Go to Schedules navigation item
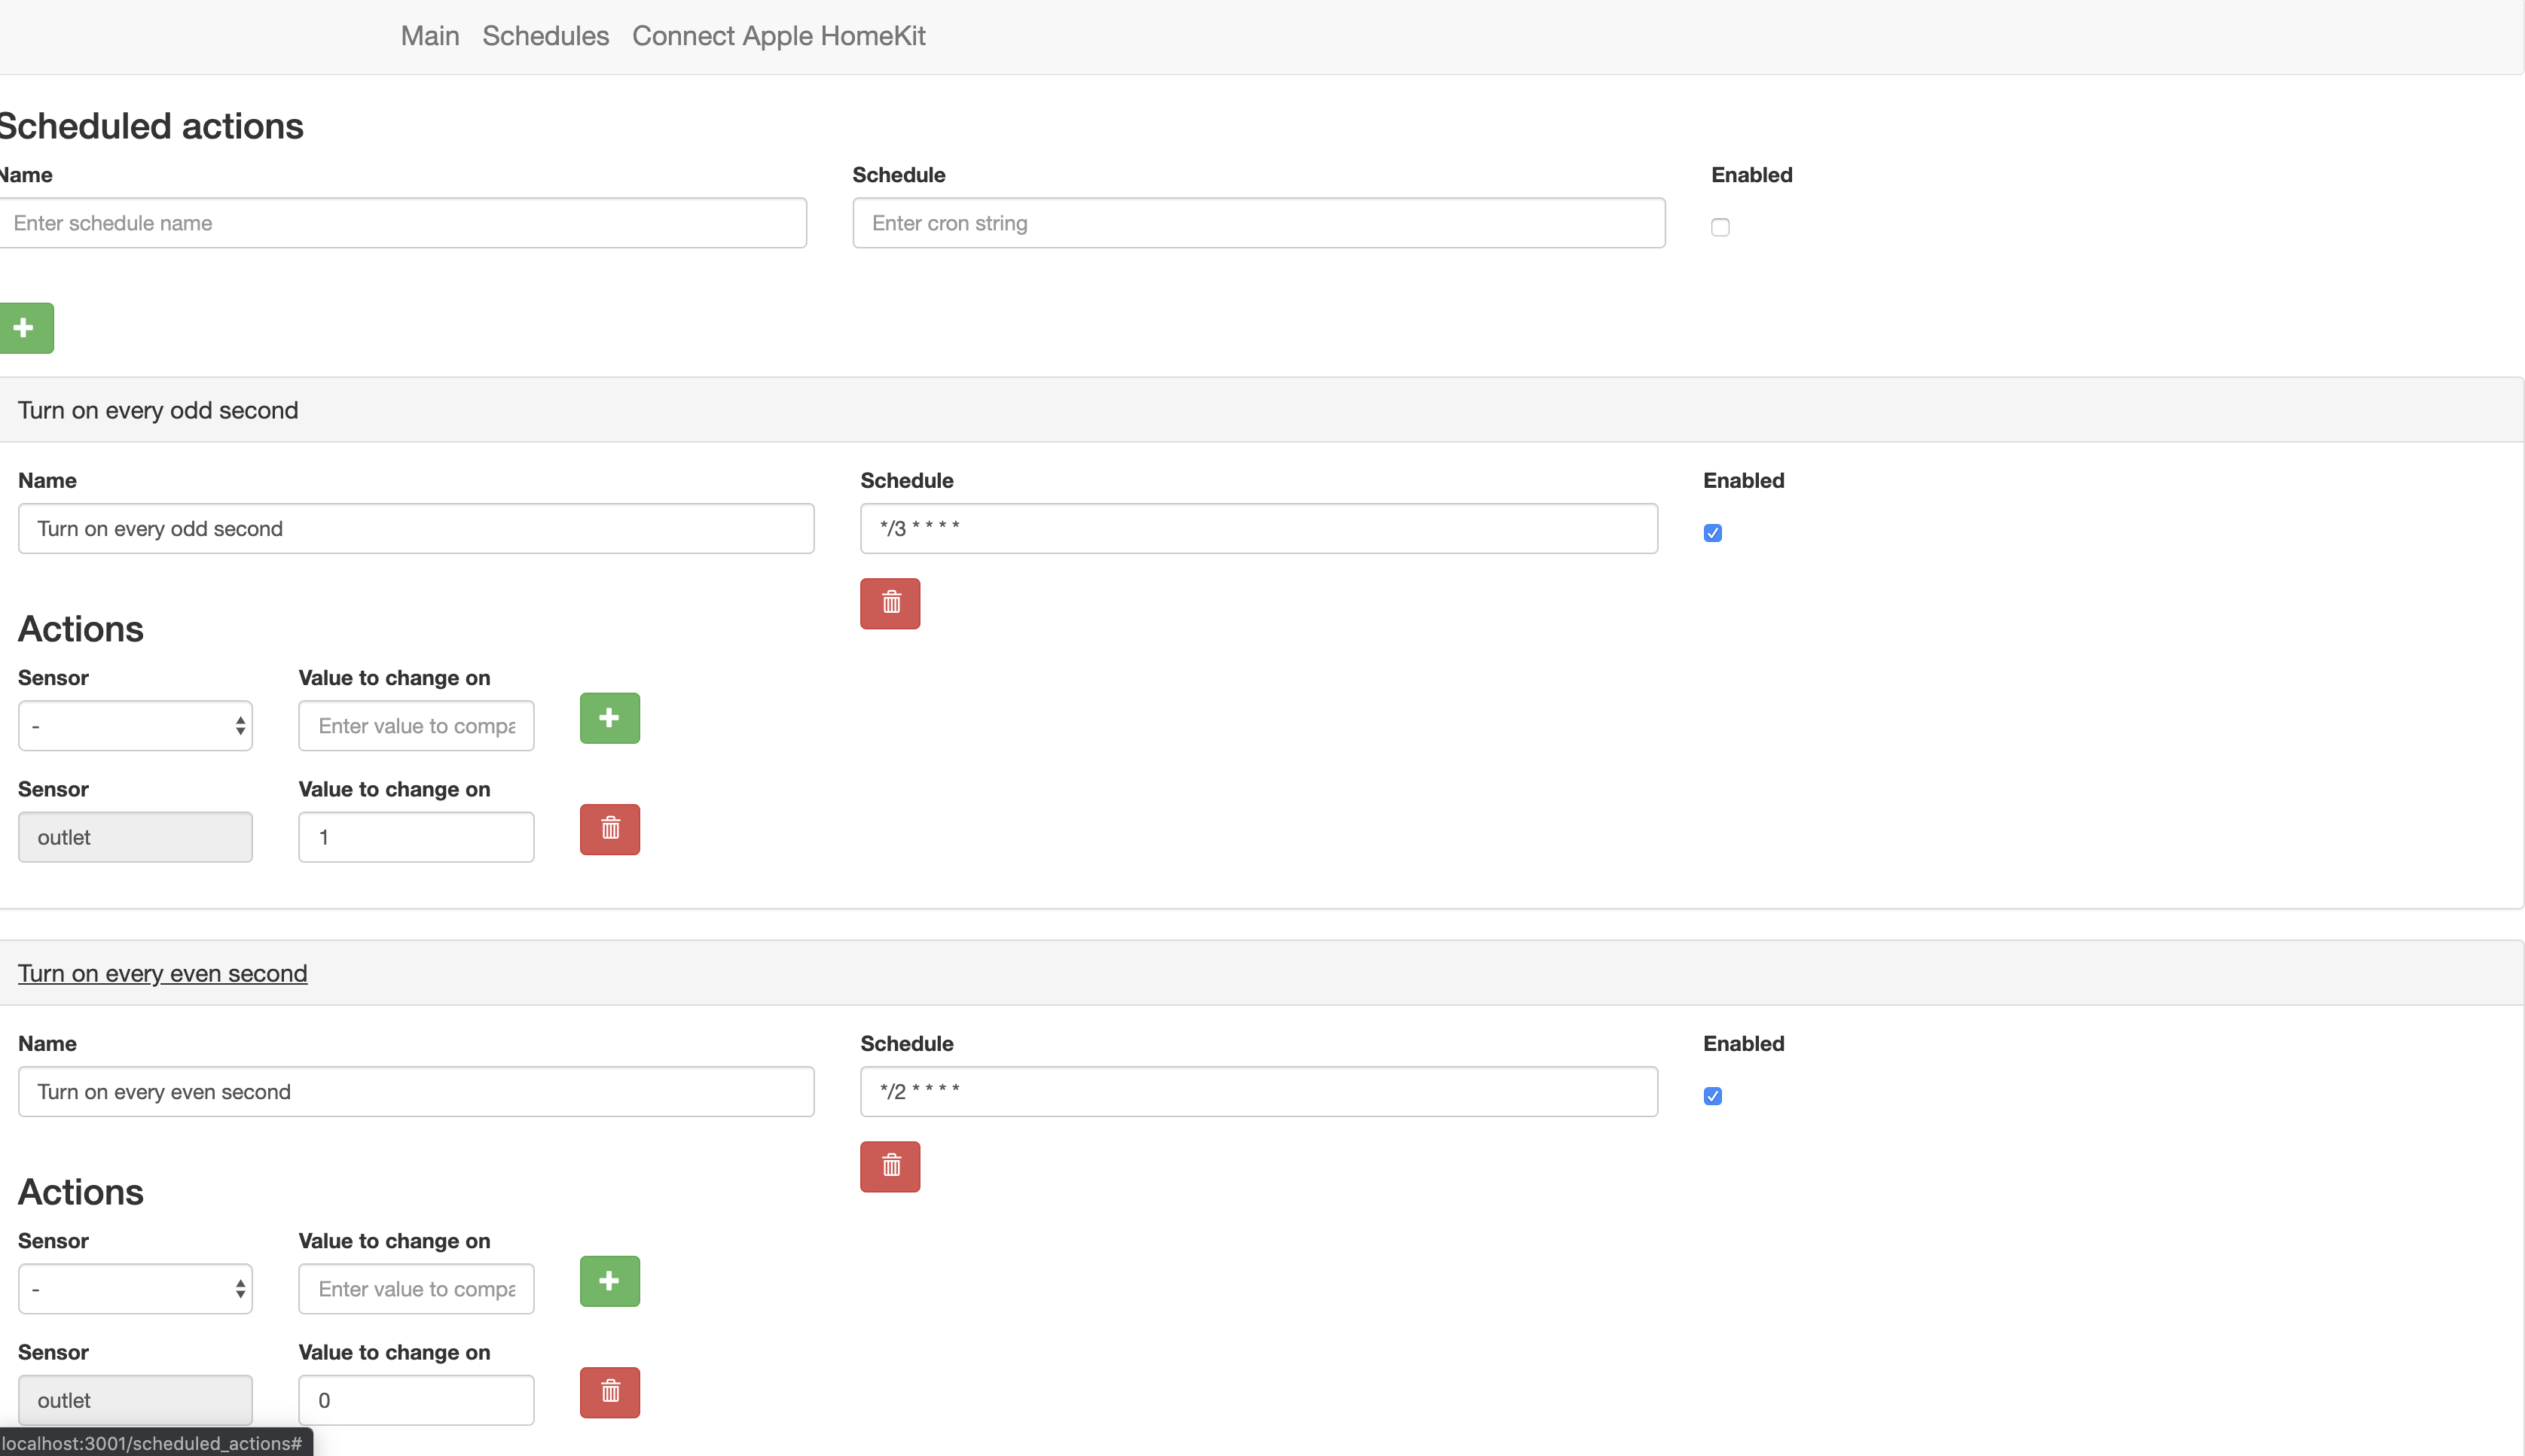The height and width of the screenshot is (1456, 2525). (x=545, y=36)
